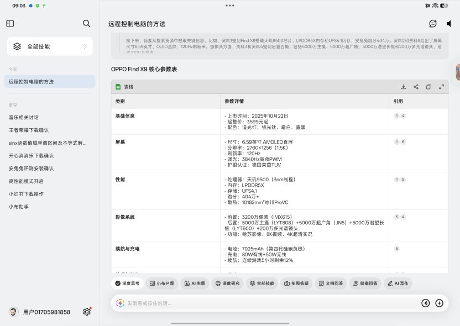Share the core parameter table
This screenshot has width=460, height=326.
(x=416, y=87)
